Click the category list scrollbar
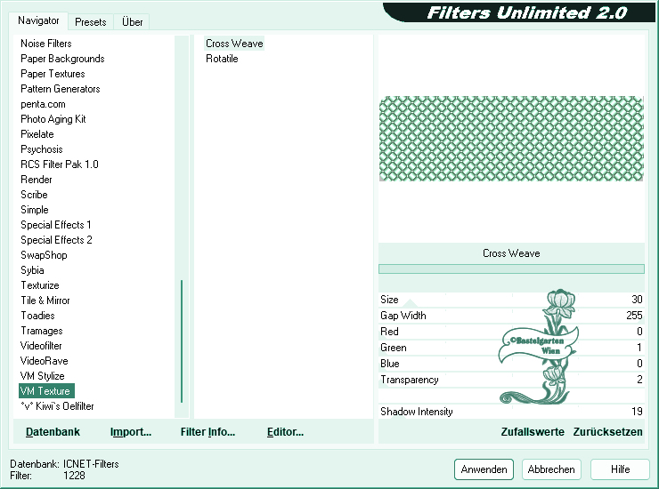Image resolution: width=659 pixels, height=489 pixels. click(x=182, y=227)
